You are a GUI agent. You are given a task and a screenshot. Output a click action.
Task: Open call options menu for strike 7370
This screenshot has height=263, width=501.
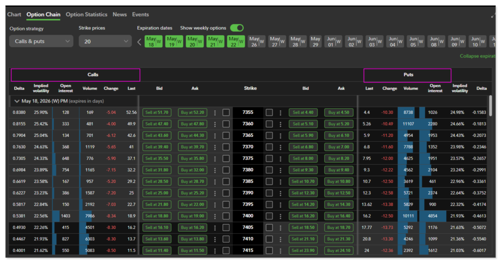(215, 147)
